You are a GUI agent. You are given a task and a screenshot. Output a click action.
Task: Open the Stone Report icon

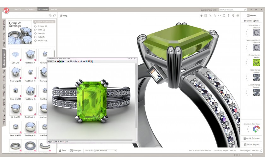tap(245, 145)
